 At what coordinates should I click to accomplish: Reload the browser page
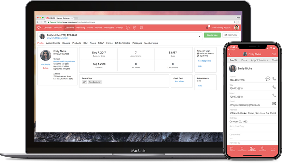(45, 22)
